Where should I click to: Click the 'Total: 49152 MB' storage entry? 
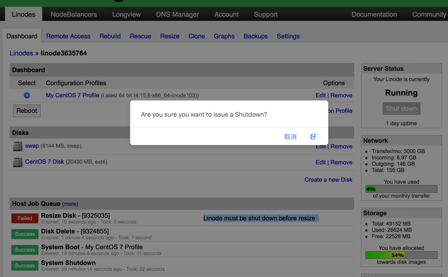(x=391, y=223)
